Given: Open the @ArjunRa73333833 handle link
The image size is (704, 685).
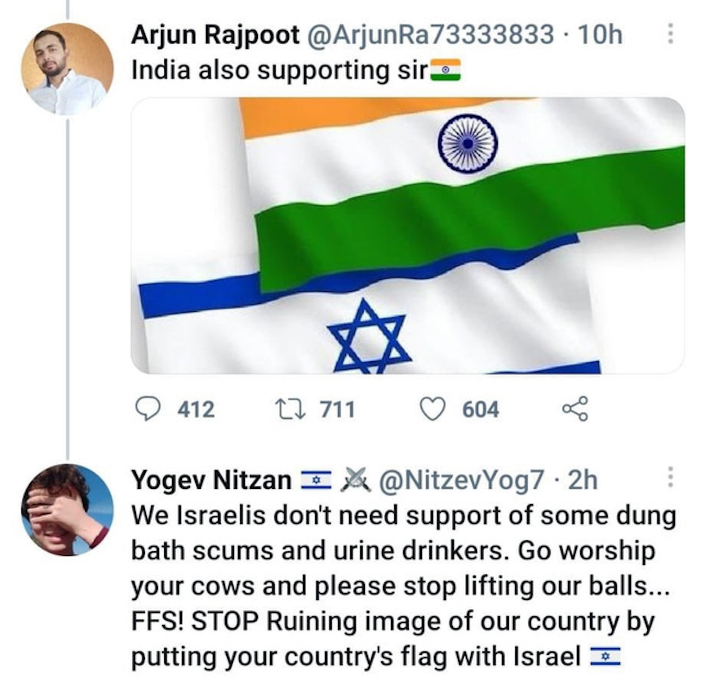Looking at the screenshot, I should 429,35.
